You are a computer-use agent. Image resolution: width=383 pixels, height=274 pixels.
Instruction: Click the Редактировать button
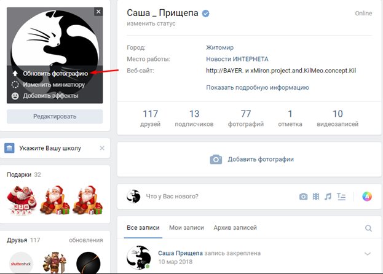(x=55, y=116)
